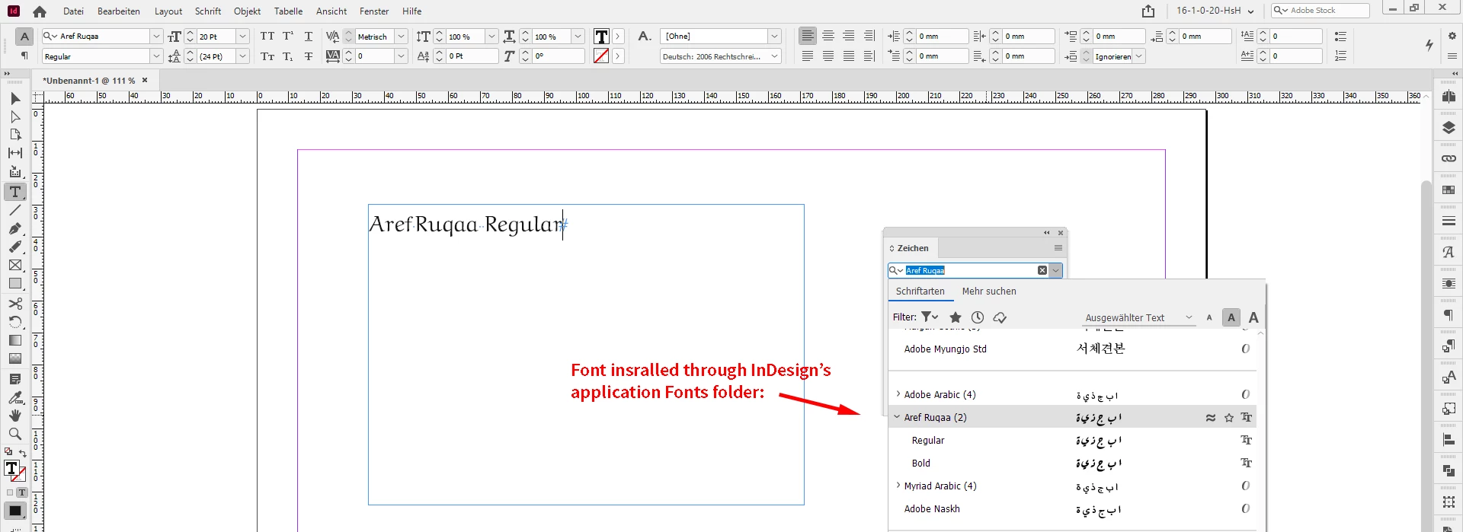Viewport: 1463px width, 532px height.
Task: Set alignment to center
Action: click(x=828, y=36)
